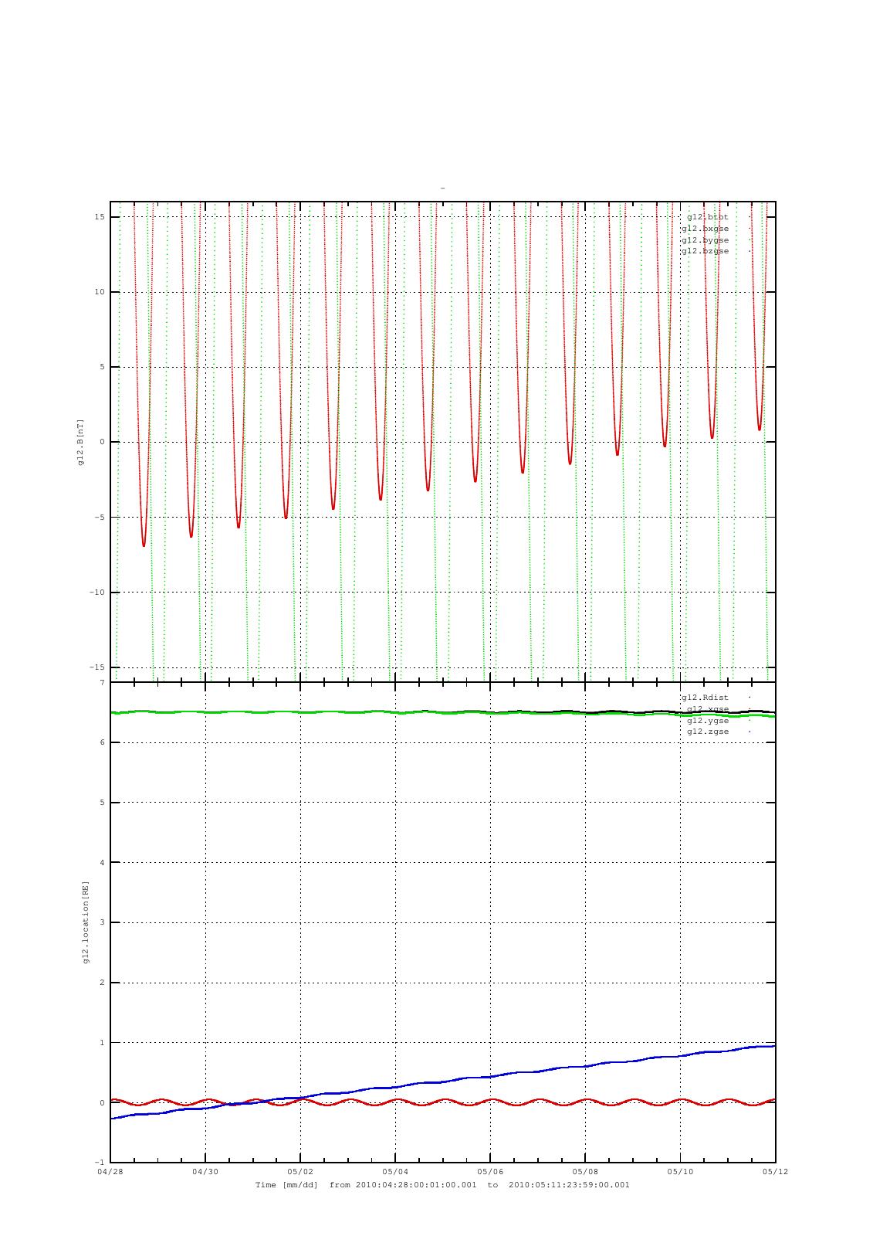Click the 05/02 date tick label
873x1236 pixels.
coord(300,1172)
